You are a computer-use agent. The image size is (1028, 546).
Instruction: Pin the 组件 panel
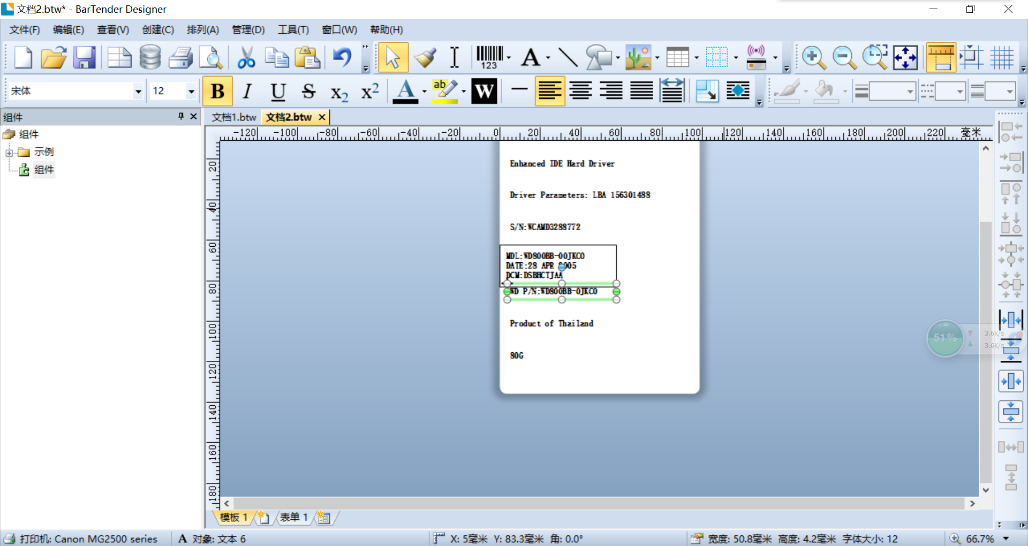(181, 116)
